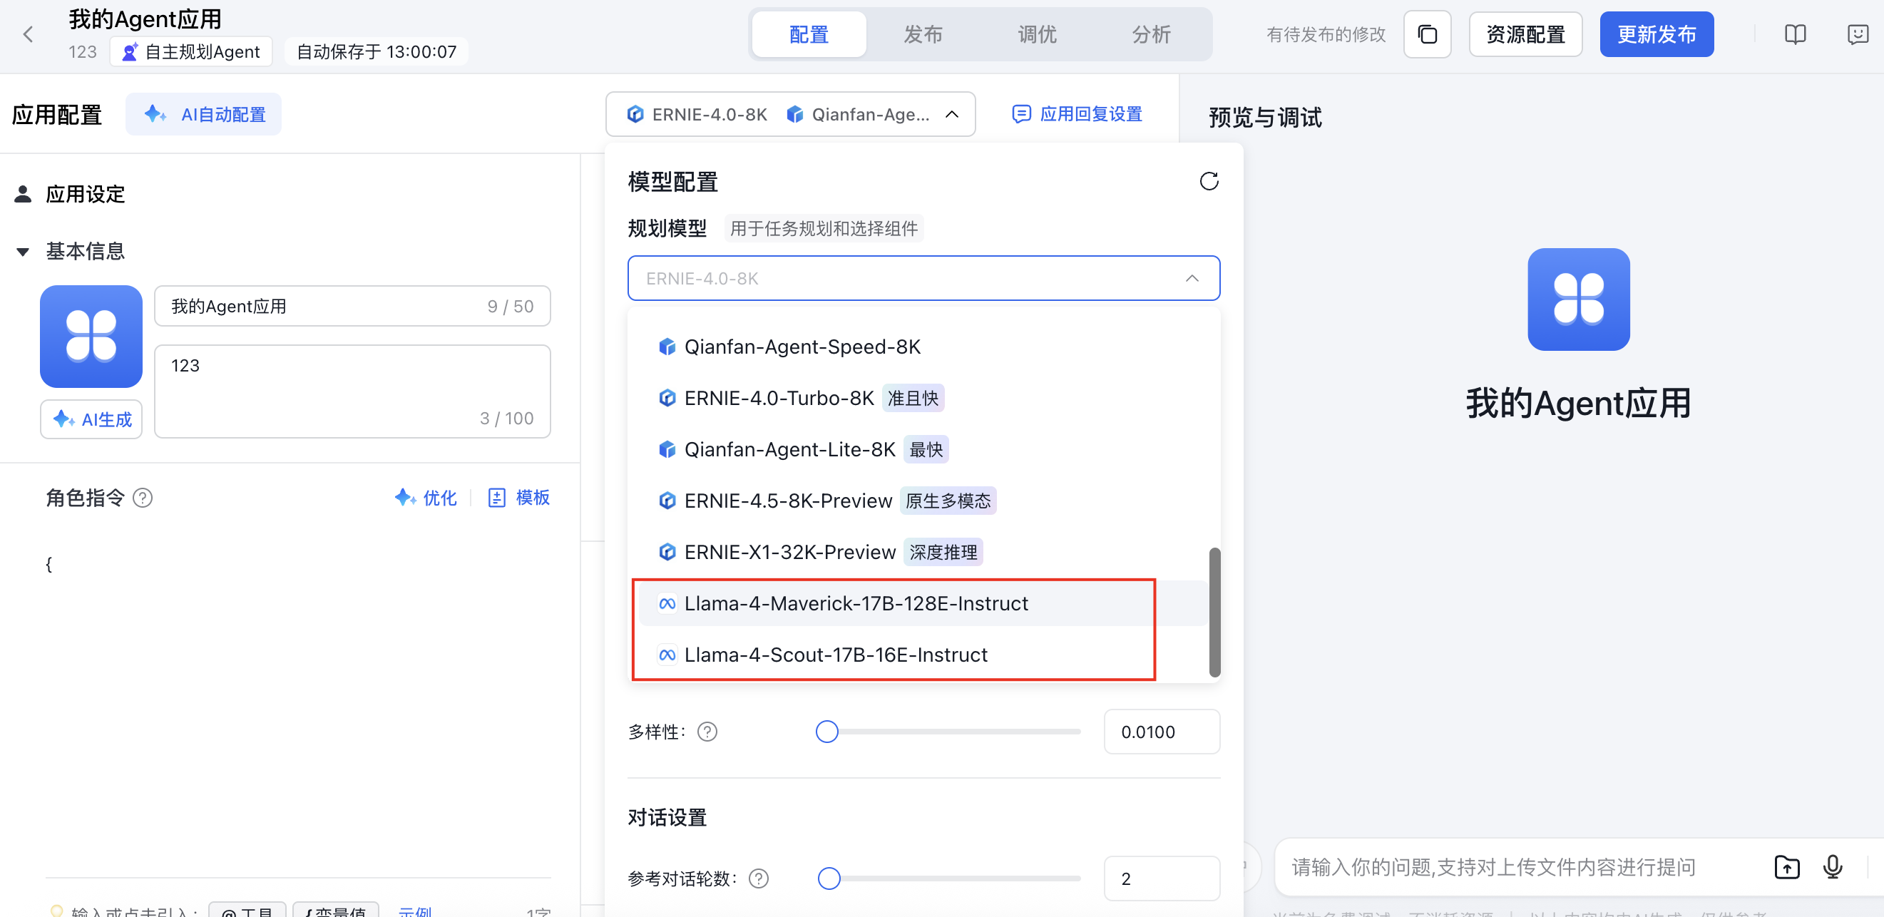Click the 优化 link for role instructions
This screenshot has width=1884, height=917.
(x=426, y=498)
